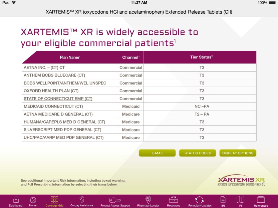Open the IRI document icon
The image size is (278, 208).
223,201
